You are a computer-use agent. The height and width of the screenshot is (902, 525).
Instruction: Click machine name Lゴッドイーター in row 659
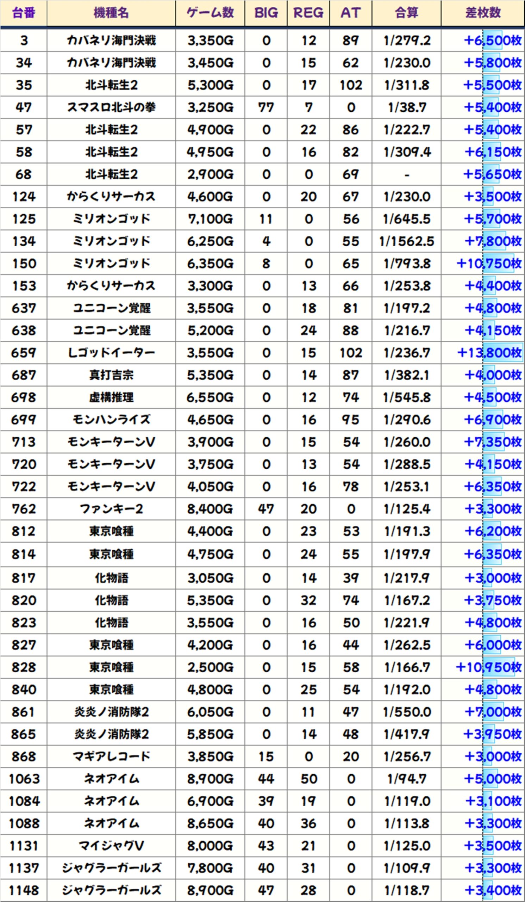[111, 353]
